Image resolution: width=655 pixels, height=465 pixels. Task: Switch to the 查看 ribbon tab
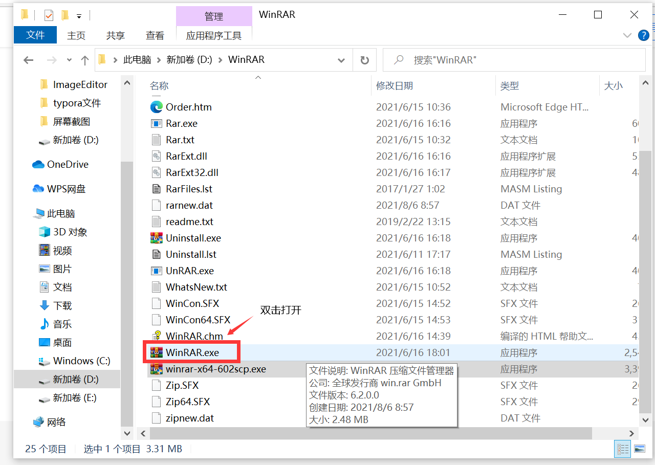(x=155, y=35)
